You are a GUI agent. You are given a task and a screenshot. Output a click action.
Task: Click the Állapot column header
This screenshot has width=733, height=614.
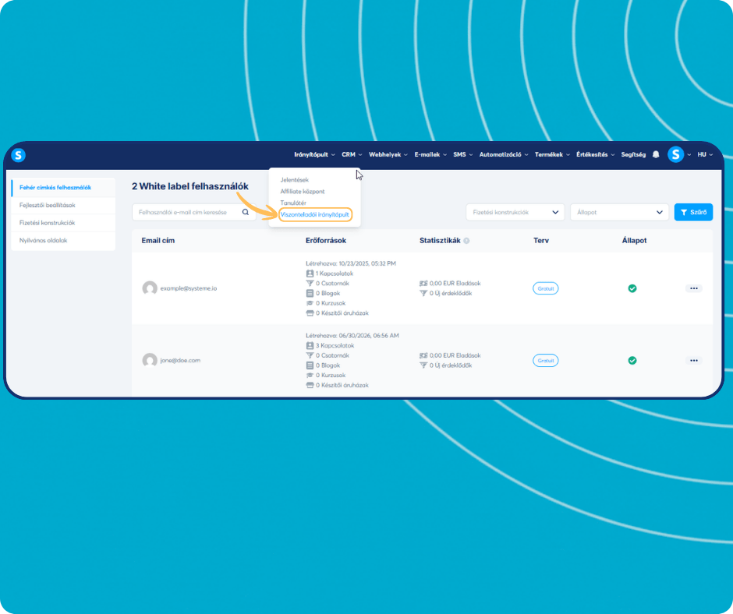(x=635, y=241)
